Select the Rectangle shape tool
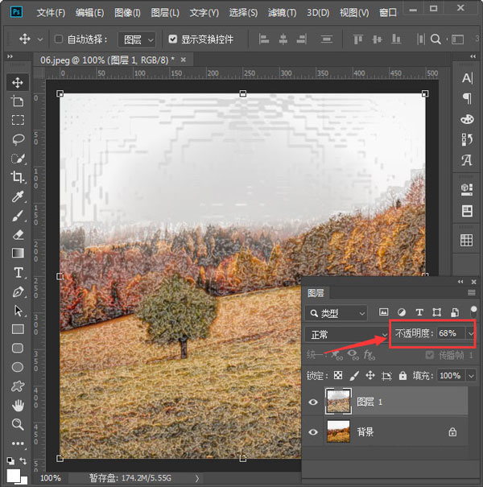This screenshot has width=483, height=487. click(x=18, y=329)
